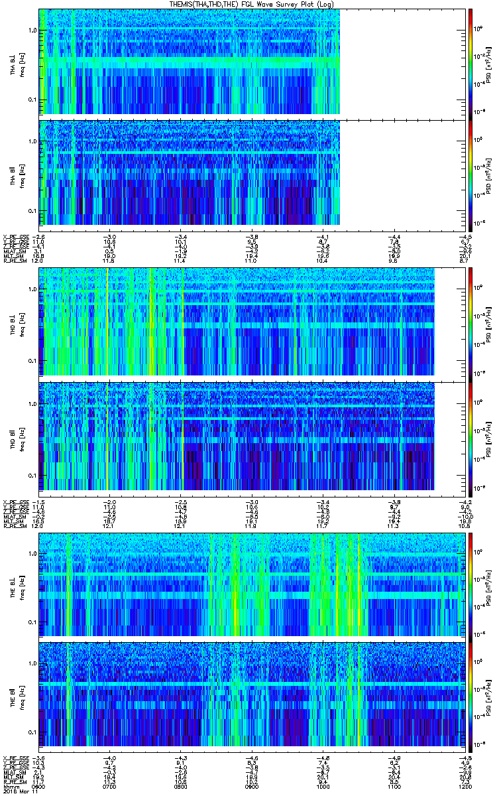Click the 1.0 tick on THE B⊥ axis
497x796 pixels.
click(x=32, y=553)
